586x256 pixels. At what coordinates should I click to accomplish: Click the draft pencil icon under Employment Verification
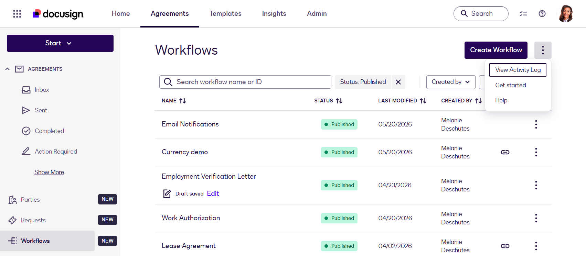[167, 193]
